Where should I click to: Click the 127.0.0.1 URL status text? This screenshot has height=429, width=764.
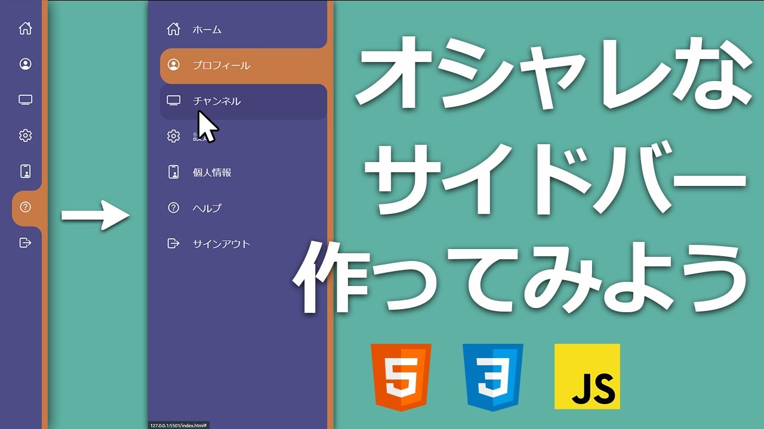(178, 425)
